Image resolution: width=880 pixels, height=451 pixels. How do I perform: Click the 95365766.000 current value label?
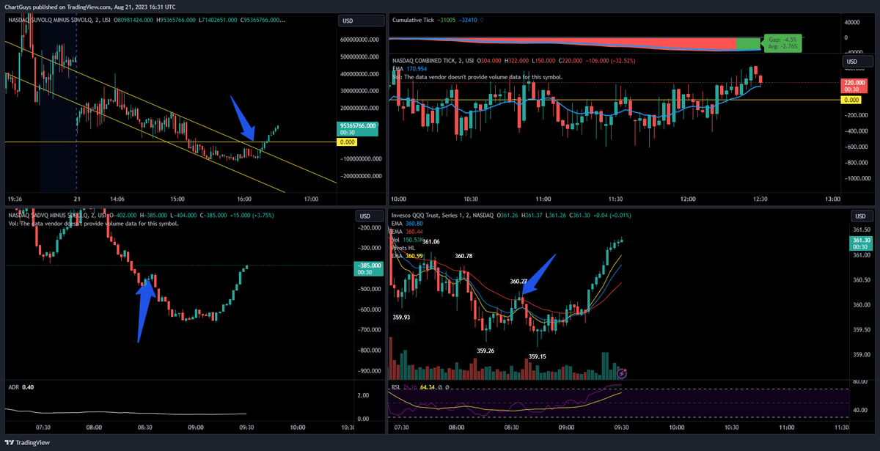(x=357, y=128)
